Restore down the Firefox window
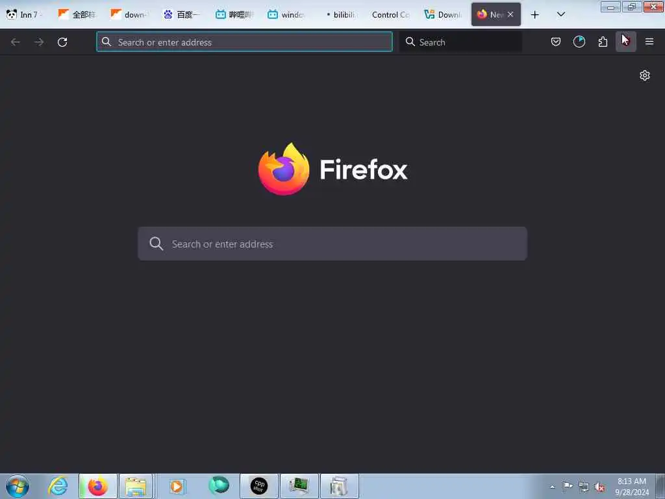Screen dimensions: 665x499 pyautogui.click(x=632, y=6)
